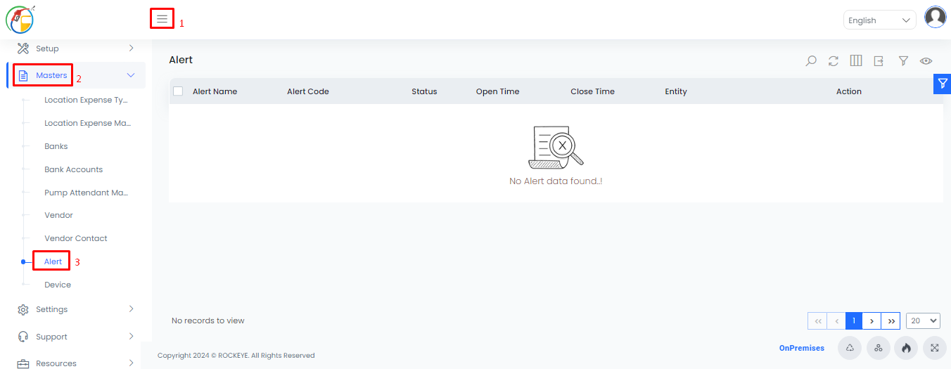Sort by Alert Name column header
The height and width of the screenshot is (369, 951).
(x=215, y=91)
